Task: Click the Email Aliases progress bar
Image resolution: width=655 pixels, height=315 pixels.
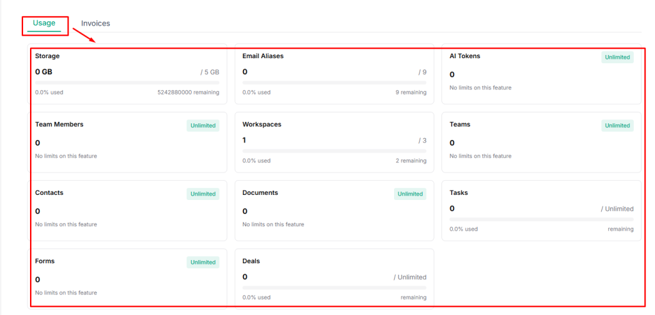Action: (x=334, y=82)
